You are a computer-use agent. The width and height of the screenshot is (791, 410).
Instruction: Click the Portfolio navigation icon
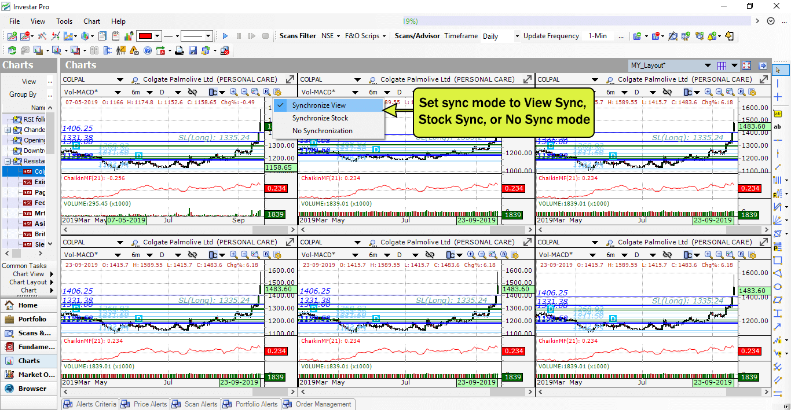click(x=29, y=319)
